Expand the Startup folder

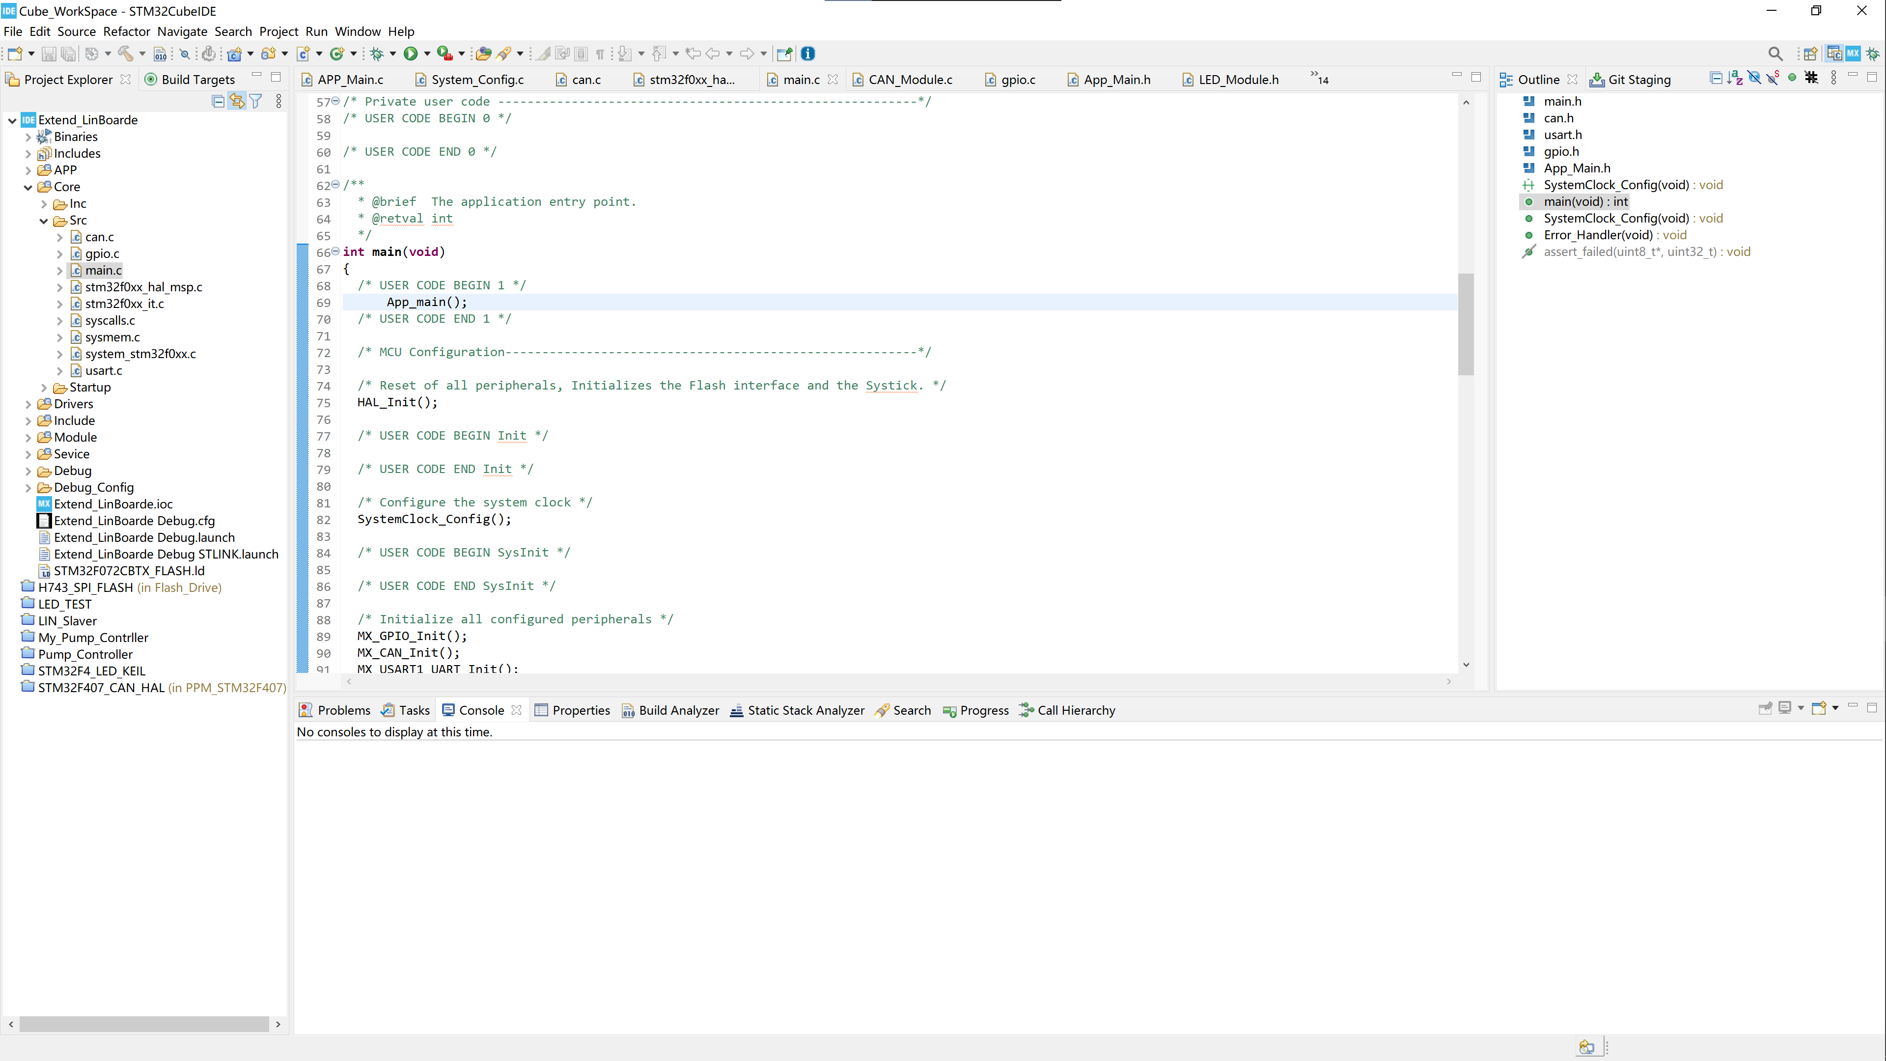[x=43, y=388]
